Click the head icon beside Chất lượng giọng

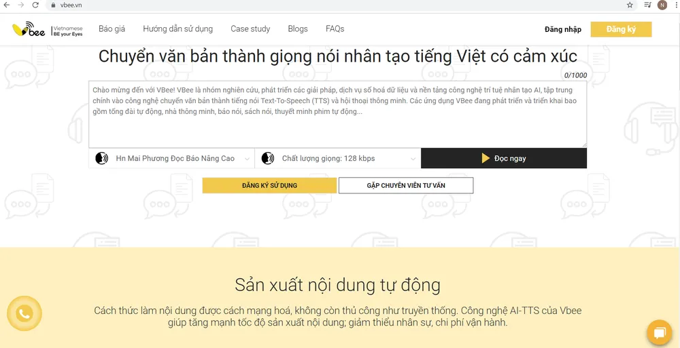click(x=267, y=159)
